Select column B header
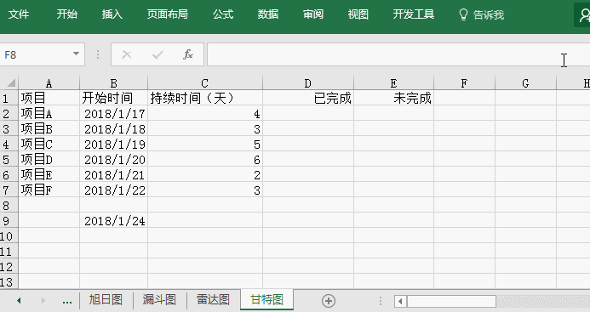The height and width of the screenshot is (312, 590). click(x=113, y=83)
